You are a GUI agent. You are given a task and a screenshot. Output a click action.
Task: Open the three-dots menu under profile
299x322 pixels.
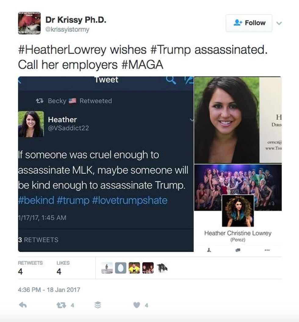coord(267,250)
